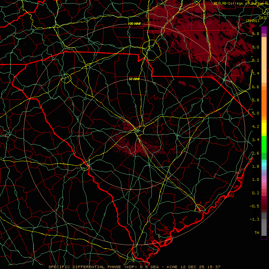This screenshot has width=269, height=269.
Task: Click the -0.5 scale value
Action: pos(254,206)
